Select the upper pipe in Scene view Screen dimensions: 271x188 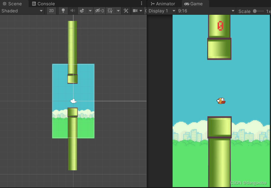pyautogui.click(x=72, y=52)
